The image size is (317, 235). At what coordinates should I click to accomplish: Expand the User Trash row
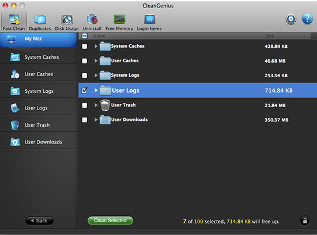point(96,105)
